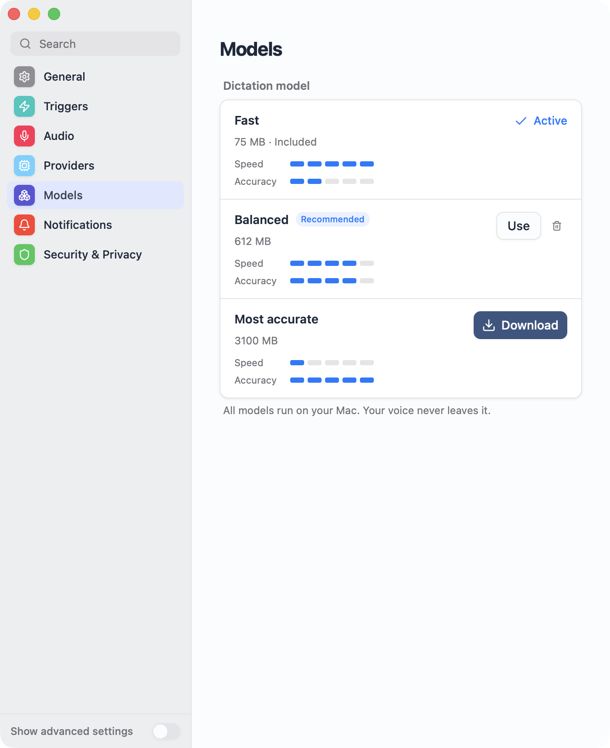The height and width of the screenshot is (748, 610).
Task: Click Most accurate Accuracy rating bar
Action: pos(332,380)
